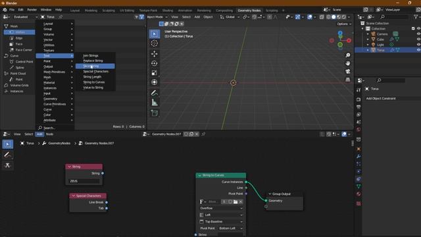Screen dimensions: 421x237
Task: Open the Tool properties tab icon
Action: [359, 90]
